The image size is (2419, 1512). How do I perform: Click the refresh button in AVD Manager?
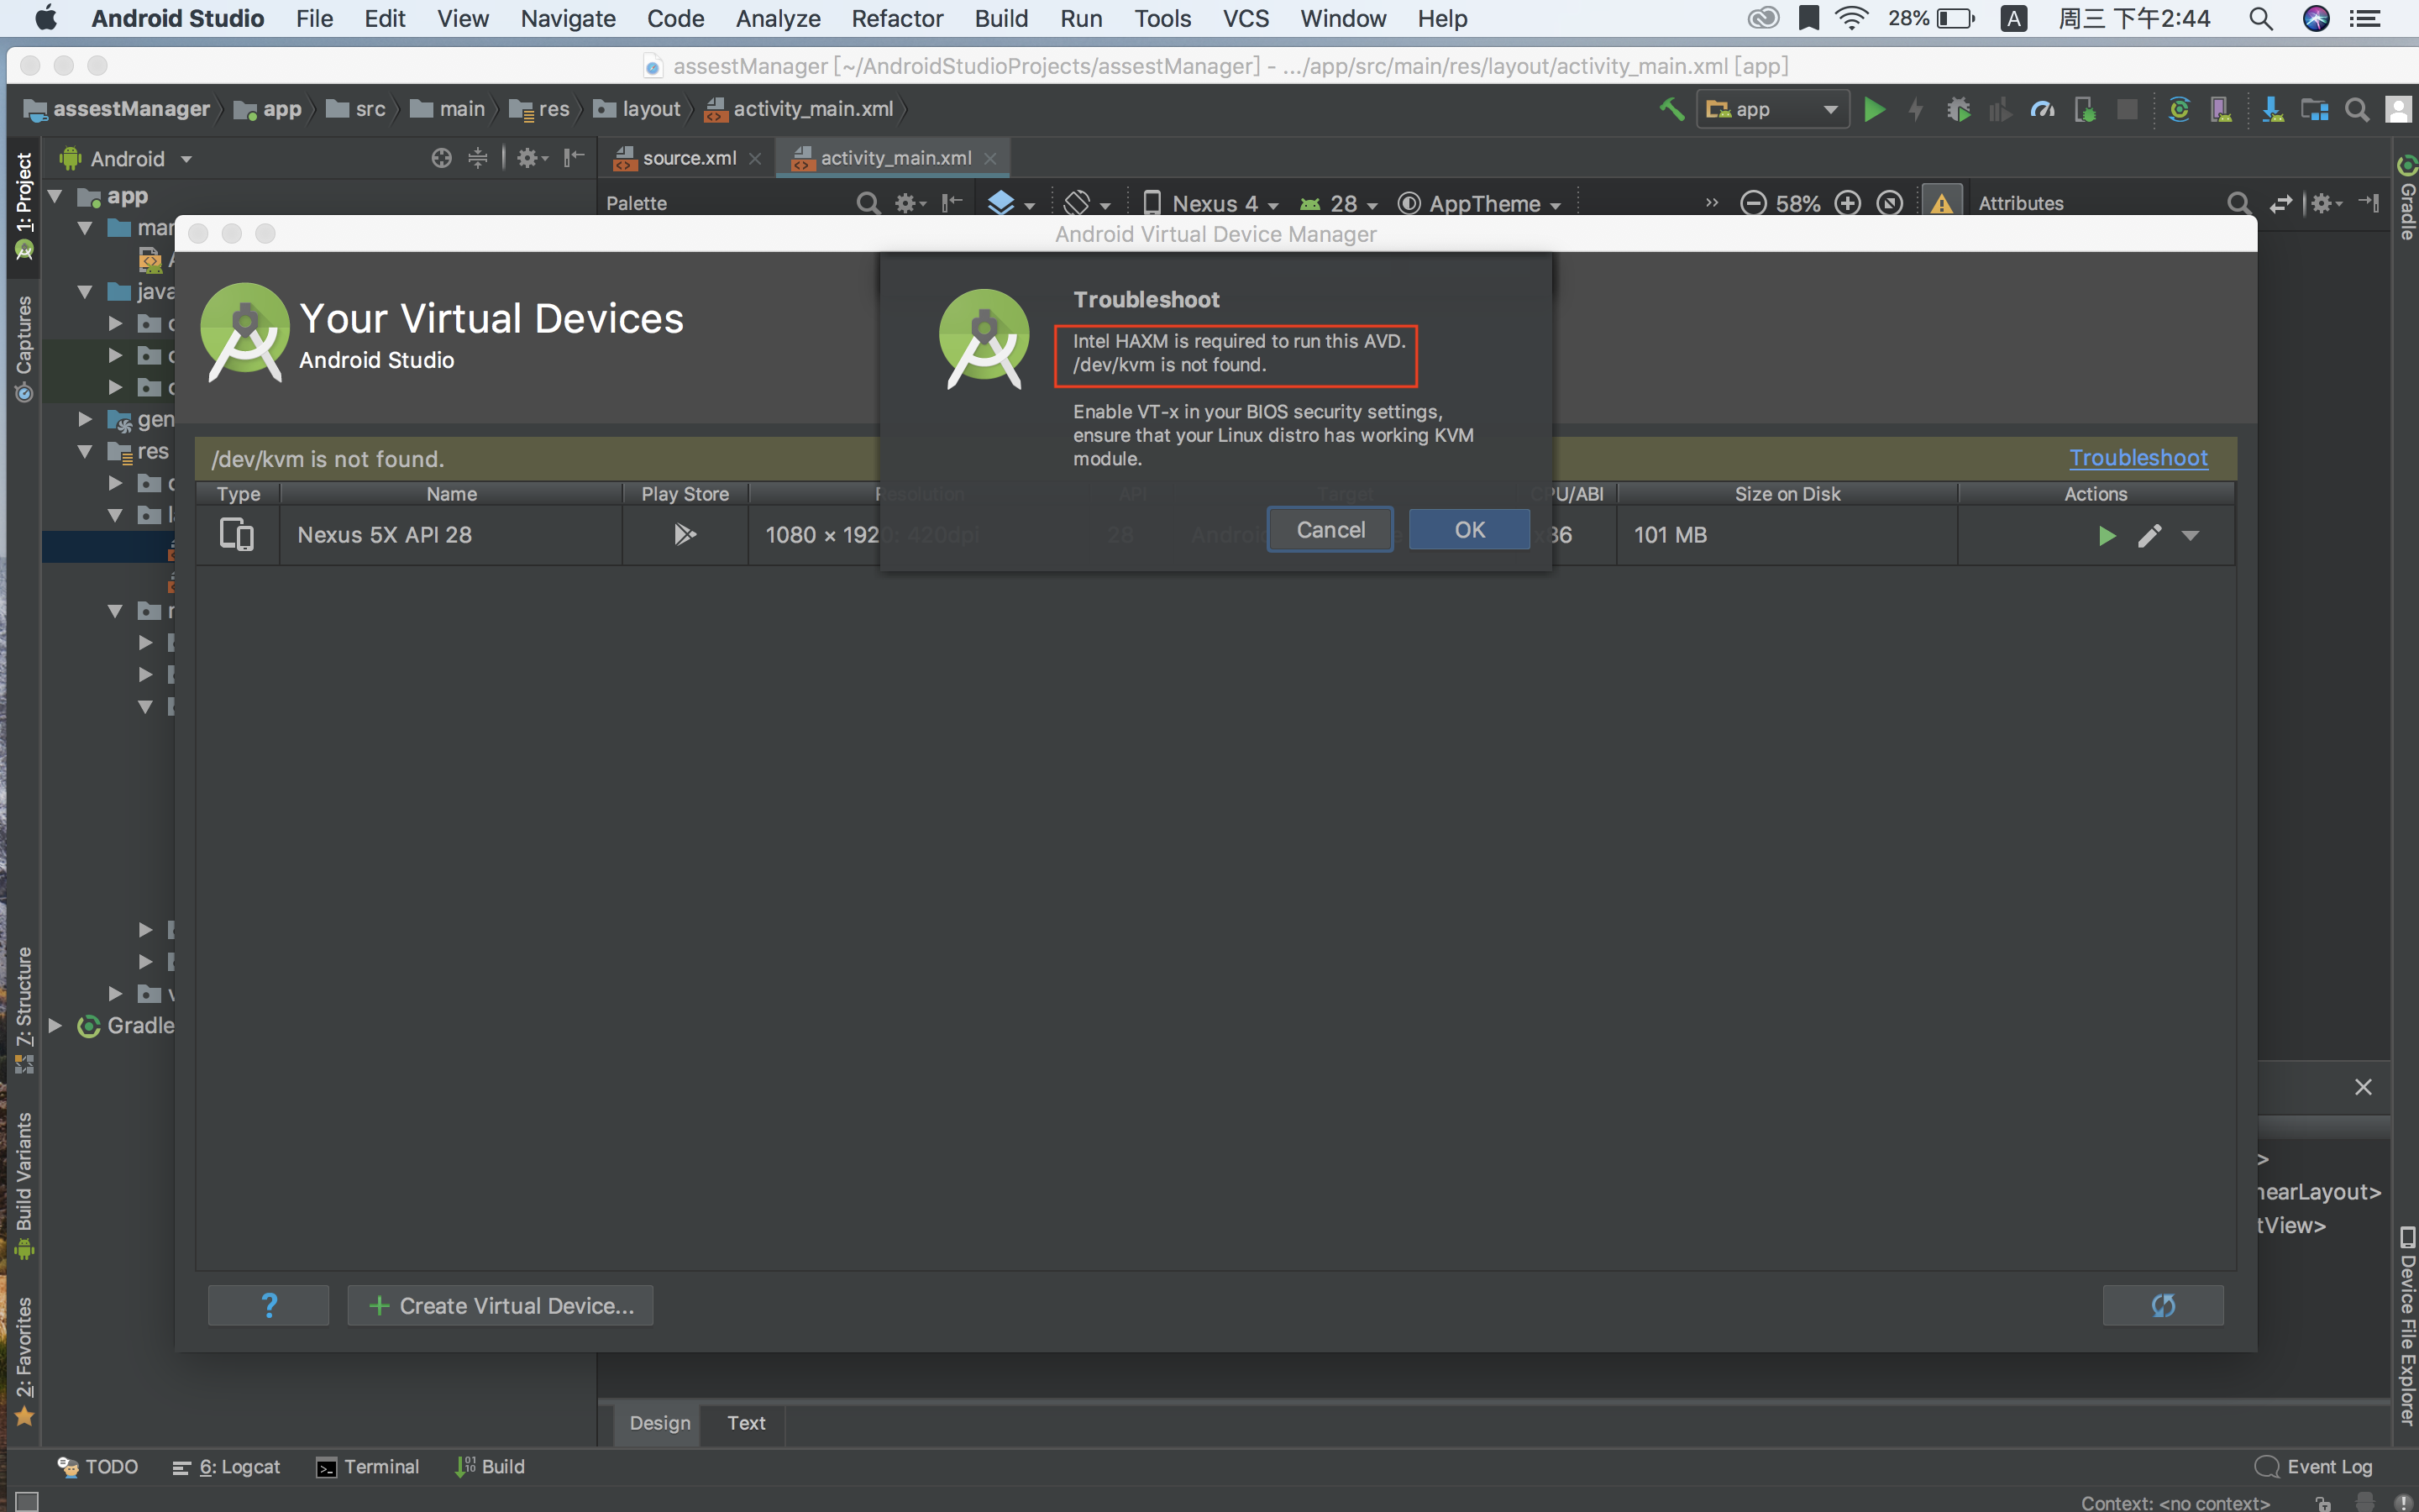(x=2163, y=1306)
